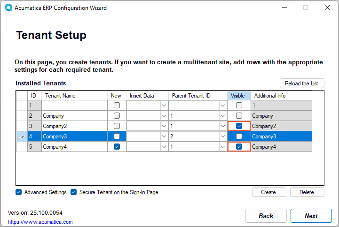Click the Parent Tenant ID column header
This screenshot has width=339, height=227.
(x=198, y=96)
